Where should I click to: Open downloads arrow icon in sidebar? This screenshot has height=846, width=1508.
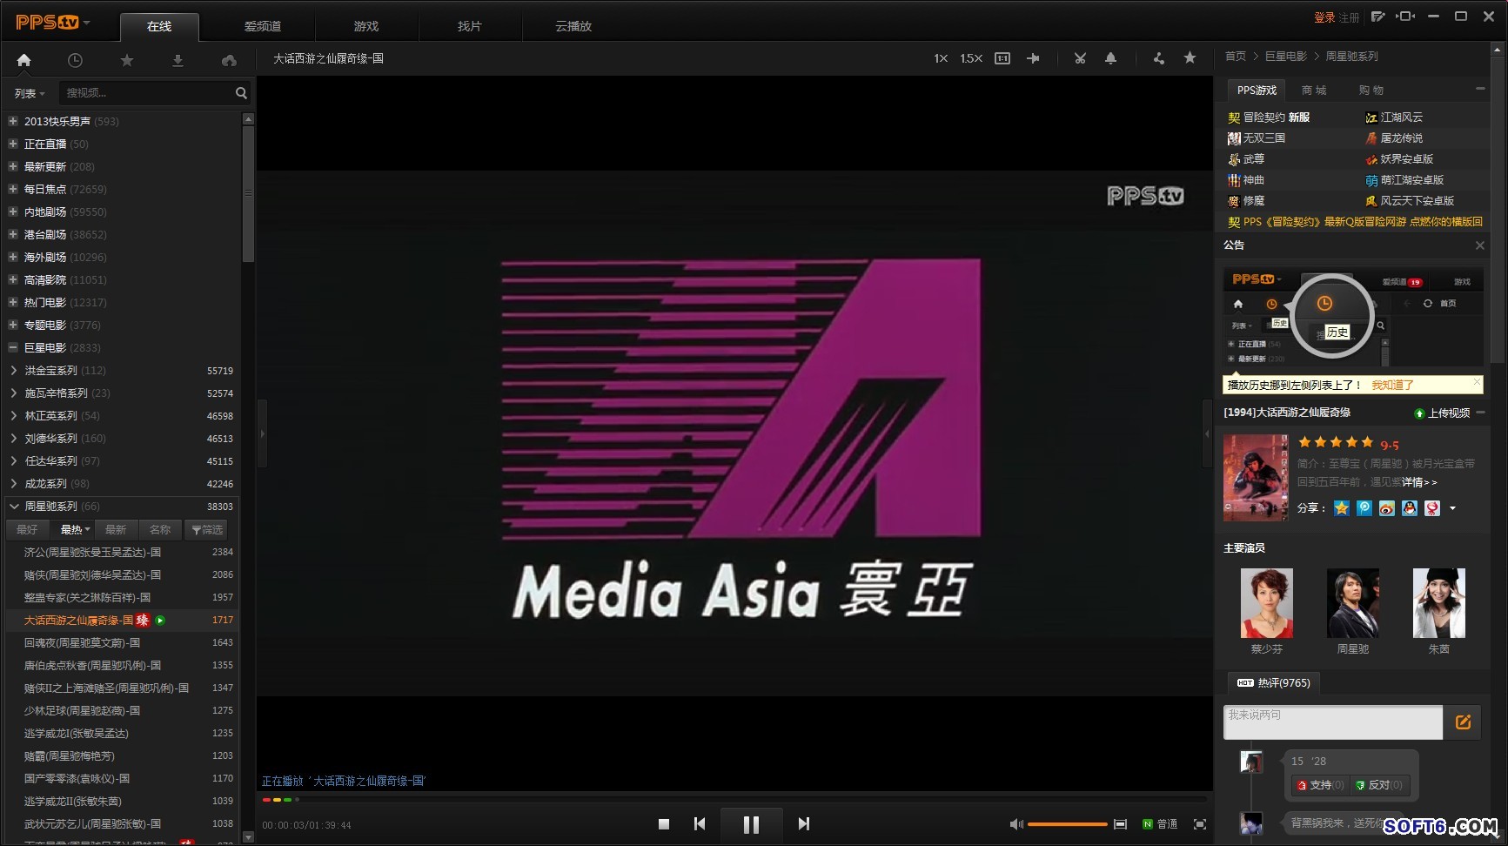tap(178, 60)
